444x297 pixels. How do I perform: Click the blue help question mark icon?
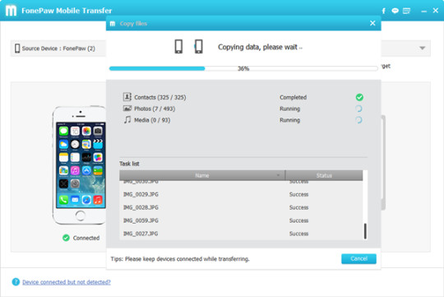tap(16, 282)
